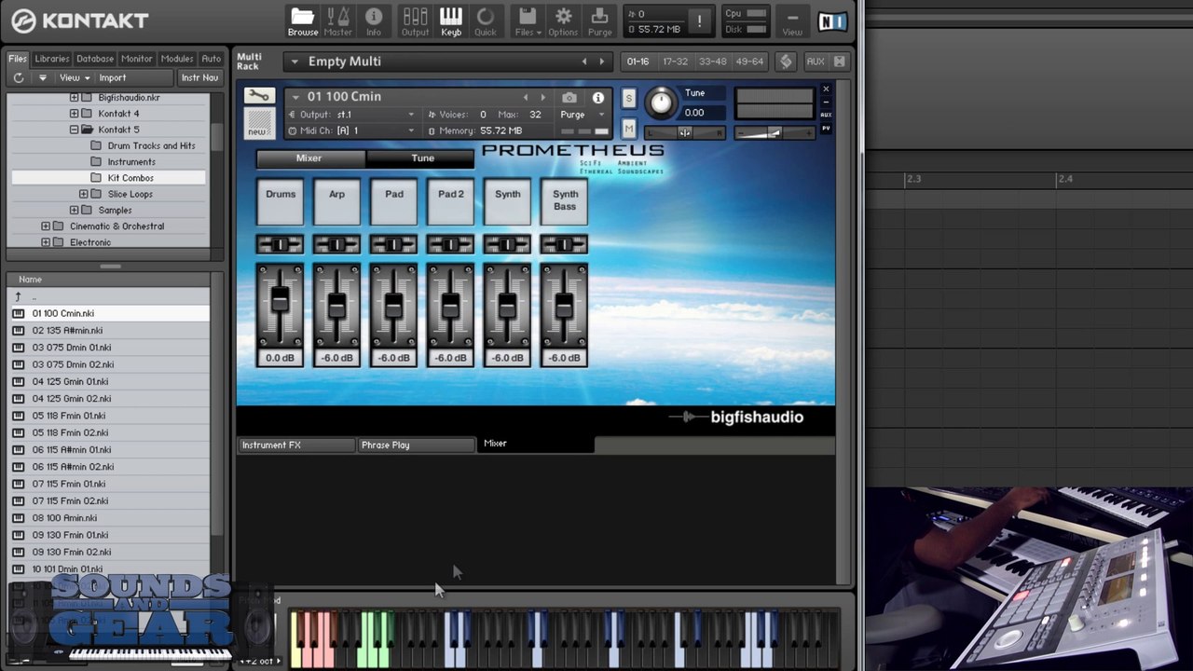Click the Synth Bass -6.0 dB value
Screen dimensions: 1193x671
click(x=564, y=358)
